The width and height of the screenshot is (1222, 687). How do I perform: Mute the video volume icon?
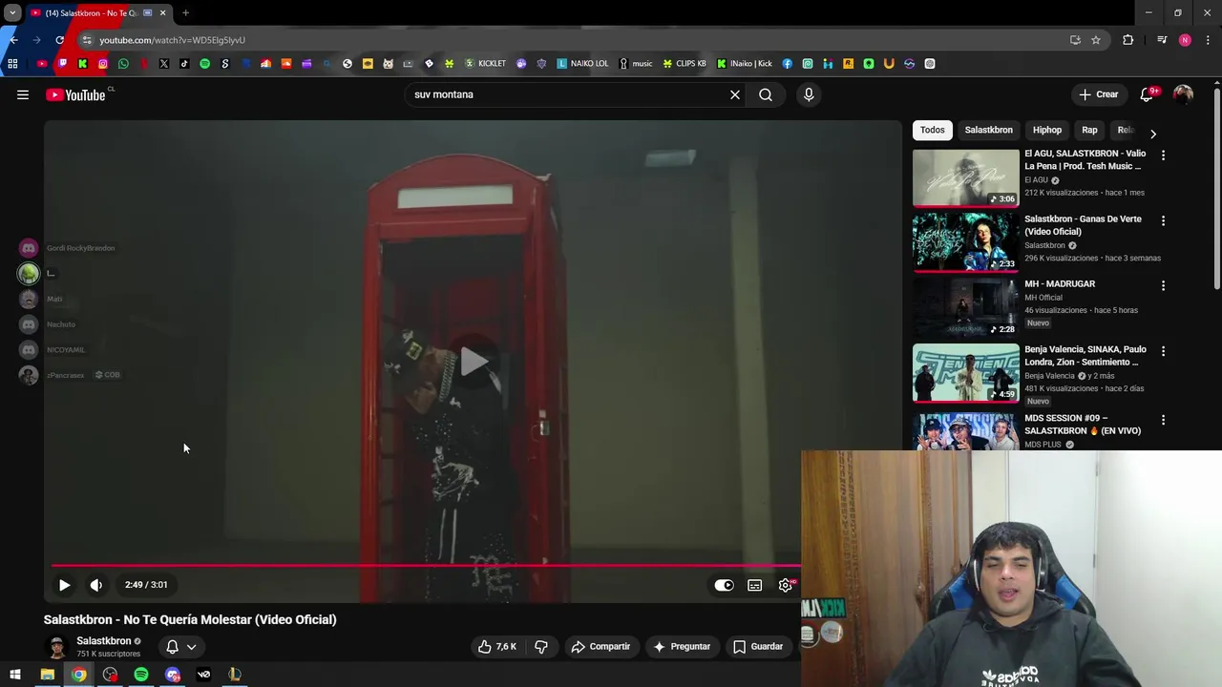(96, 585)
